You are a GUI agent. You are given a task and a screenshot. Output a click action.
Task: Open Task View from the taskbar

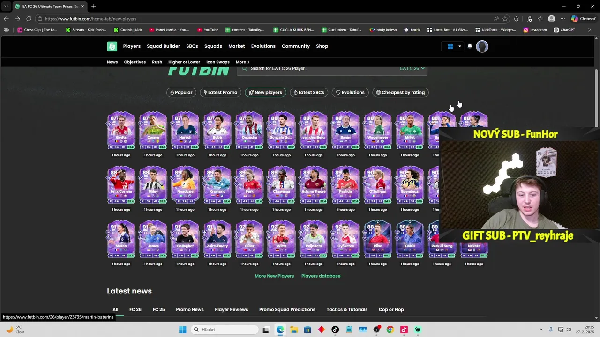[266, 330]
